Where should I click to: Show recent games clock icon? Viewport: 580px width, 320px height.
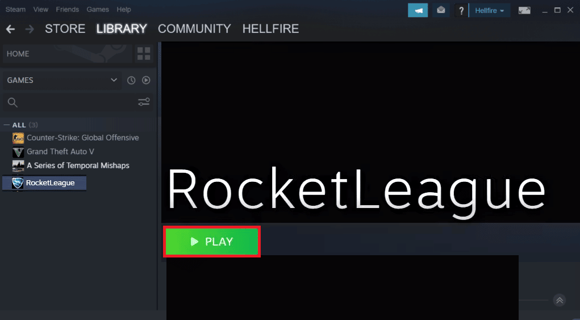pos(131,80)
